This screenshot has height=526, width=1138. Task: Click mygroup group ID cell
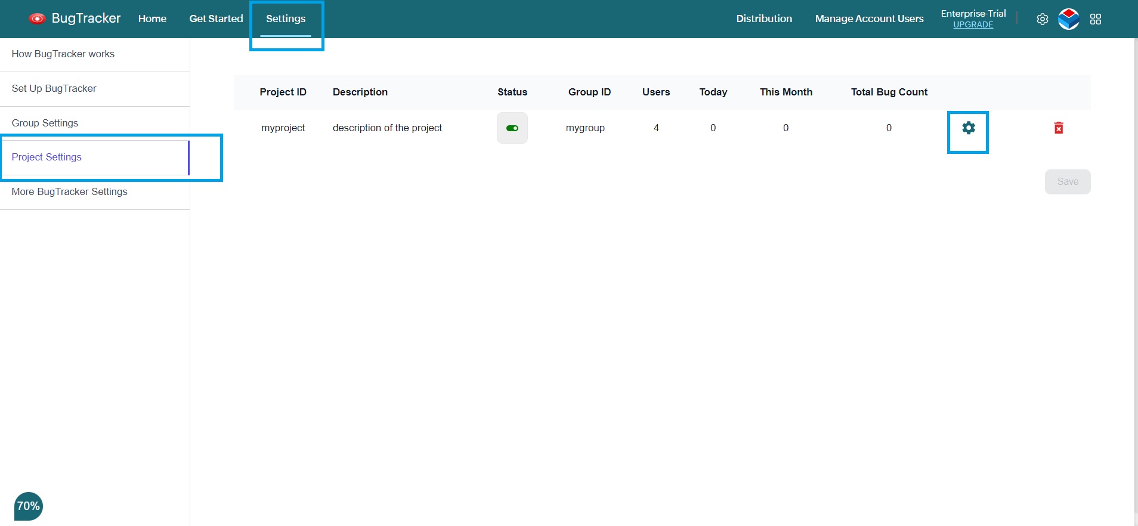585,128
